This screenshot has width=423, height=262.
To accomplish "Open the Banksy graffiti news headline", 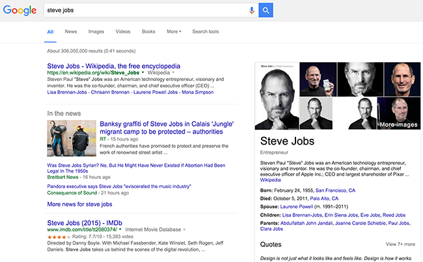I will (x=166, y=128).
